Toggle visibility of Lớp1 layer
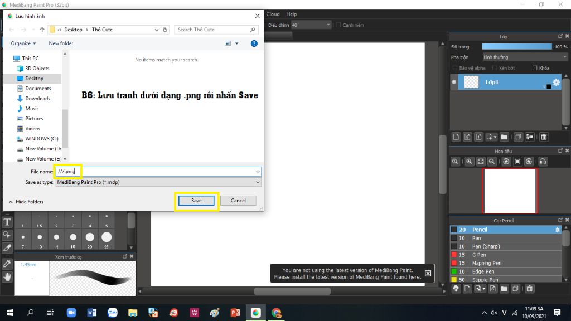Image resolution: width=571 pixels, height=321 pixels. [454, 82]
